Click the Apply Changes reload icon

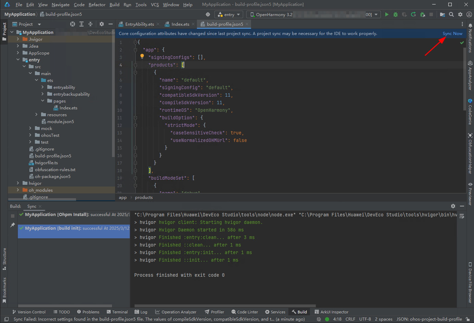point(413,14)
